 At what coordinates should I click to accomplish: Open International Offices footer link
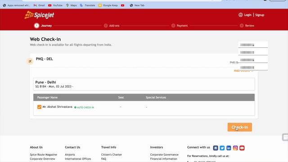[78, 159]
